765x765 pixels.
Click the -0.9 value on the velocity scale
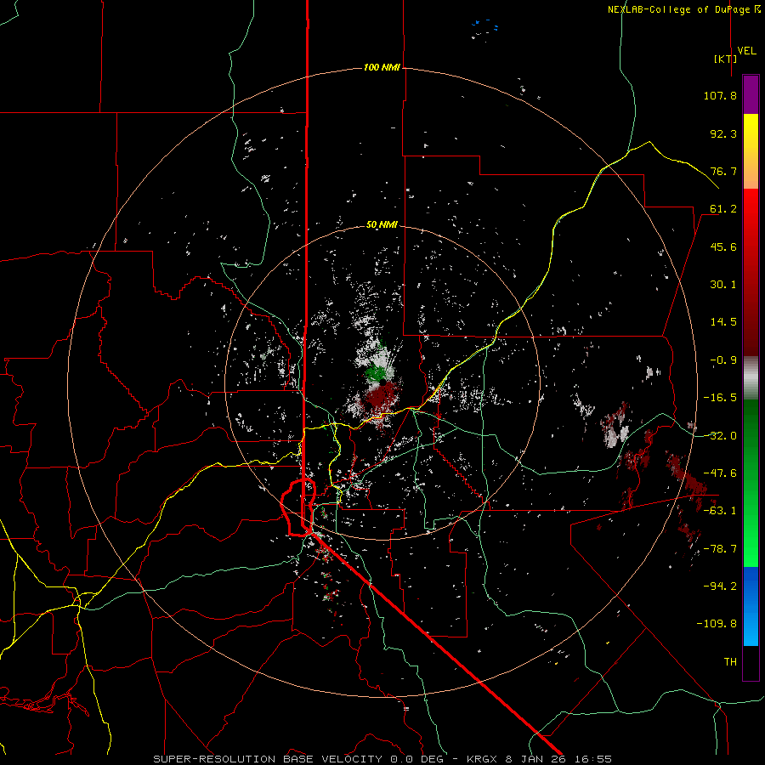click(x=723, y=360)
